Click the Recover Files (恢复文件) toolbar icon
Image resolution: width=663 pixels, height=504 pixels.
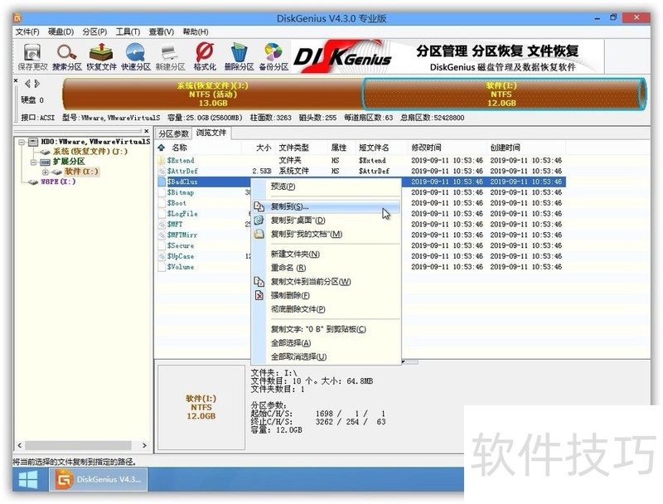101,56
